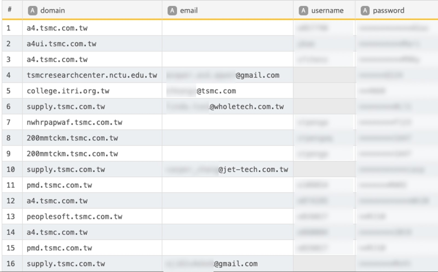Select the # row index column header
438x272 pixels.
10,10
